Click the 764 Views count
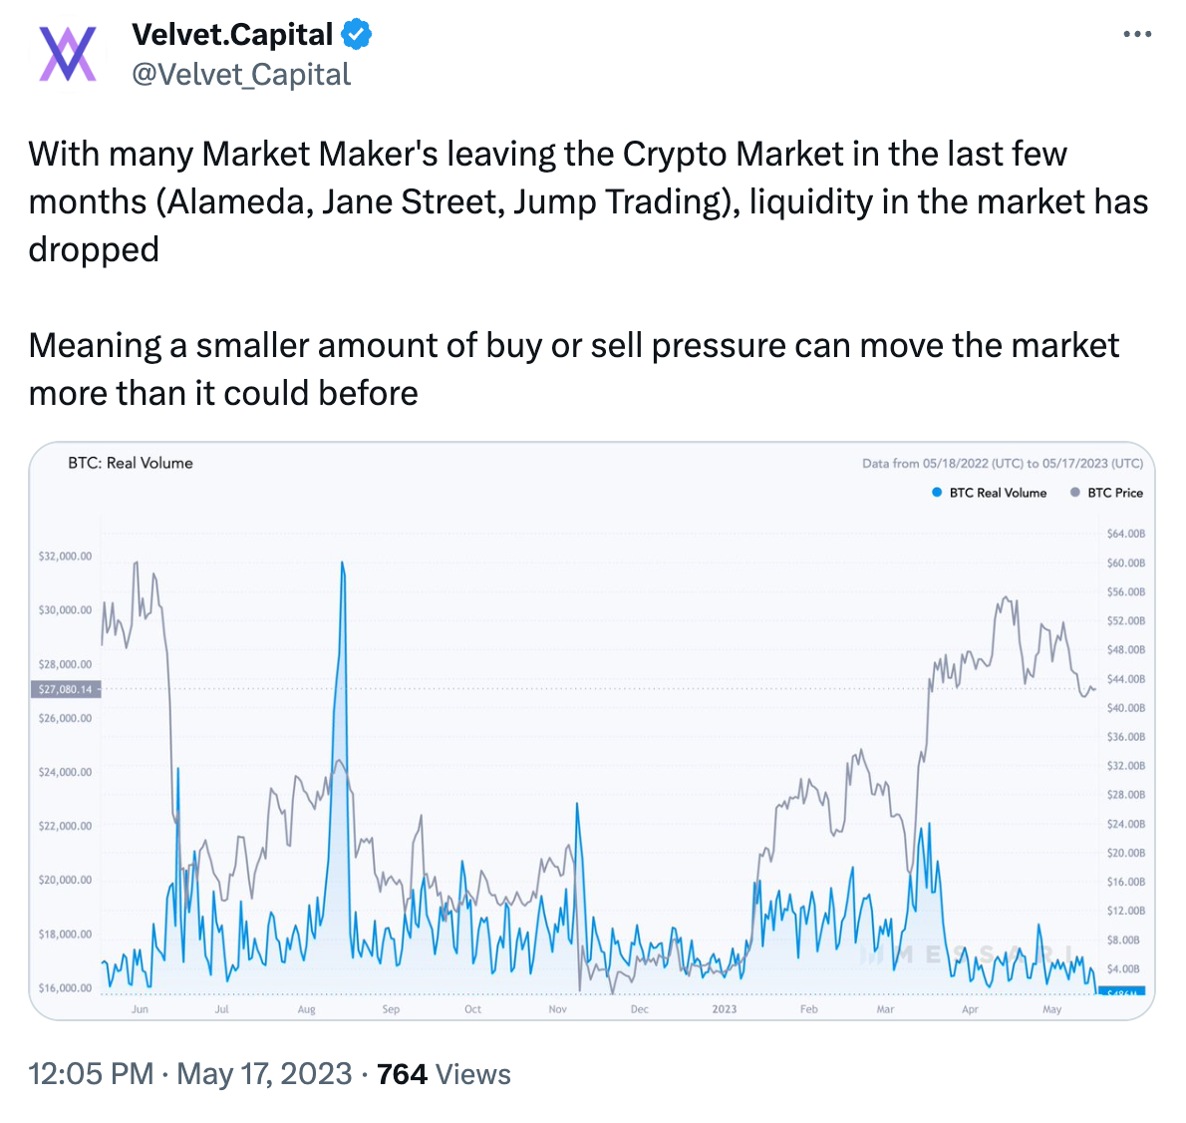This screenshot has height=1123, width=1186. [x=444, y=1074]
